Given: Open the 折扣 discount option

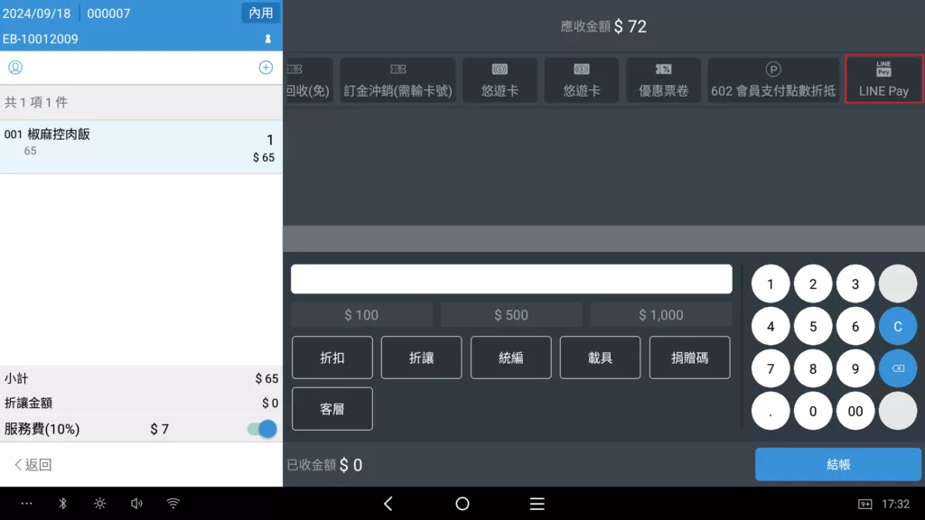Looking at the screenshot, I should (332, 357).
